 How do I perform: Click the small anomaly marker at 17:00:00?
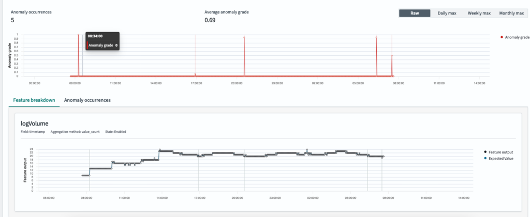pyautogui.click(x=195, y=74)
